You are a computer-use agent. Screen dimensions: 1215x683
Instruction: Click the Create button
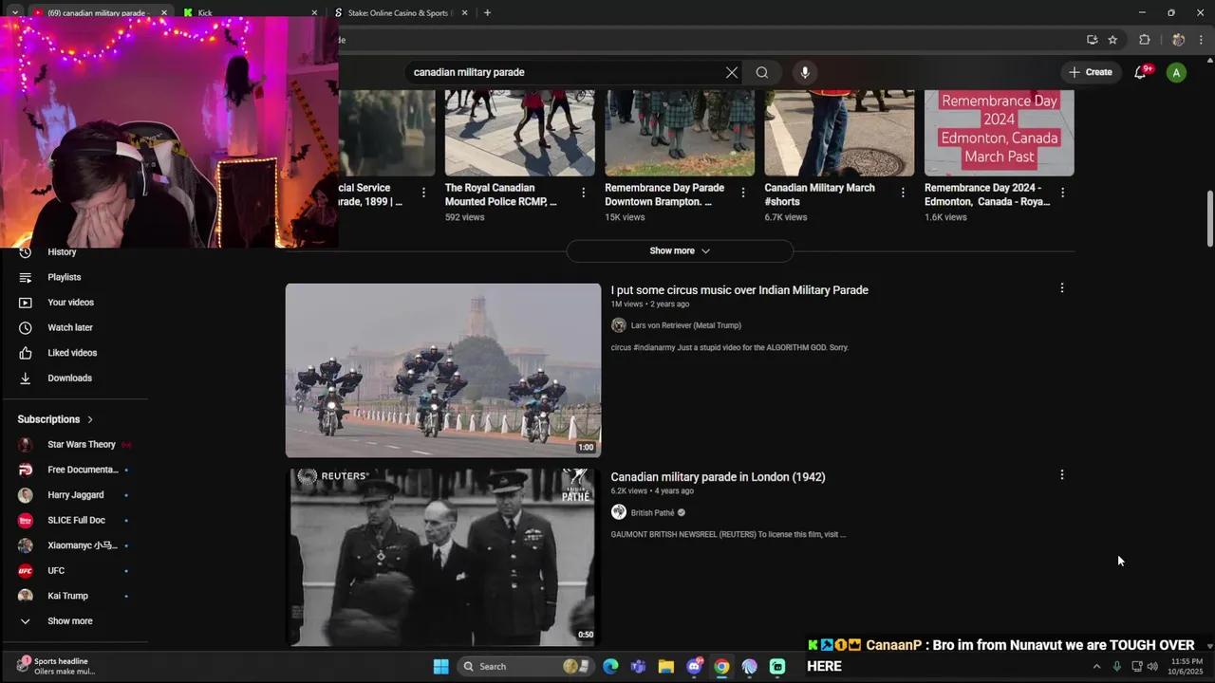(1091, 72)
